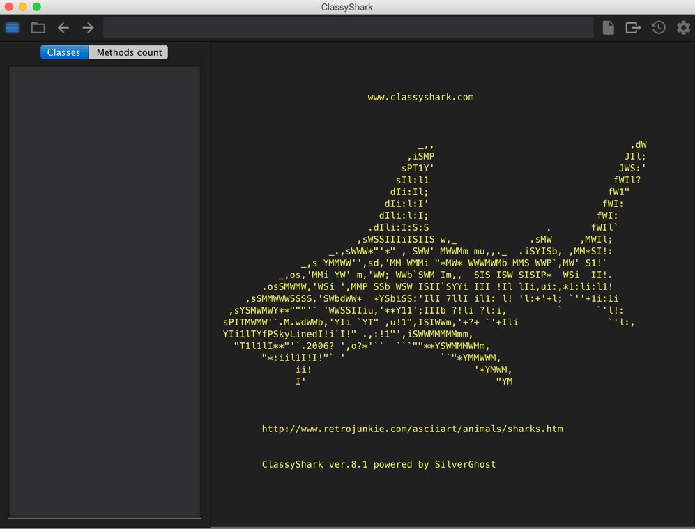This screenshot has height=529, width=695.
Task: Click the retrojunkie.com sharks URL text
Action: [412, 429]
